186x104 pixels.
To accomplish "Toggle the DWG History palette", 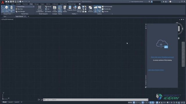I will click(x=60, y=9).
